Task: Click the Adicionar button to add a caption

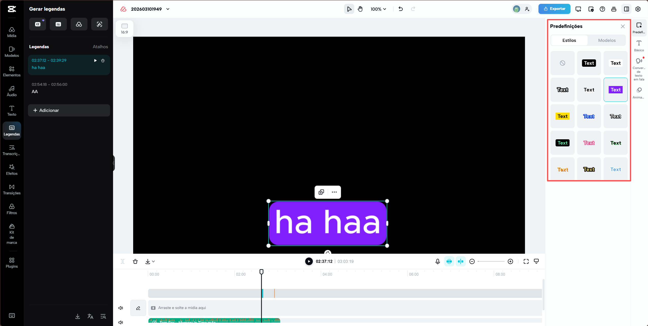Action: pyautogui.click(x=69, y=110)
